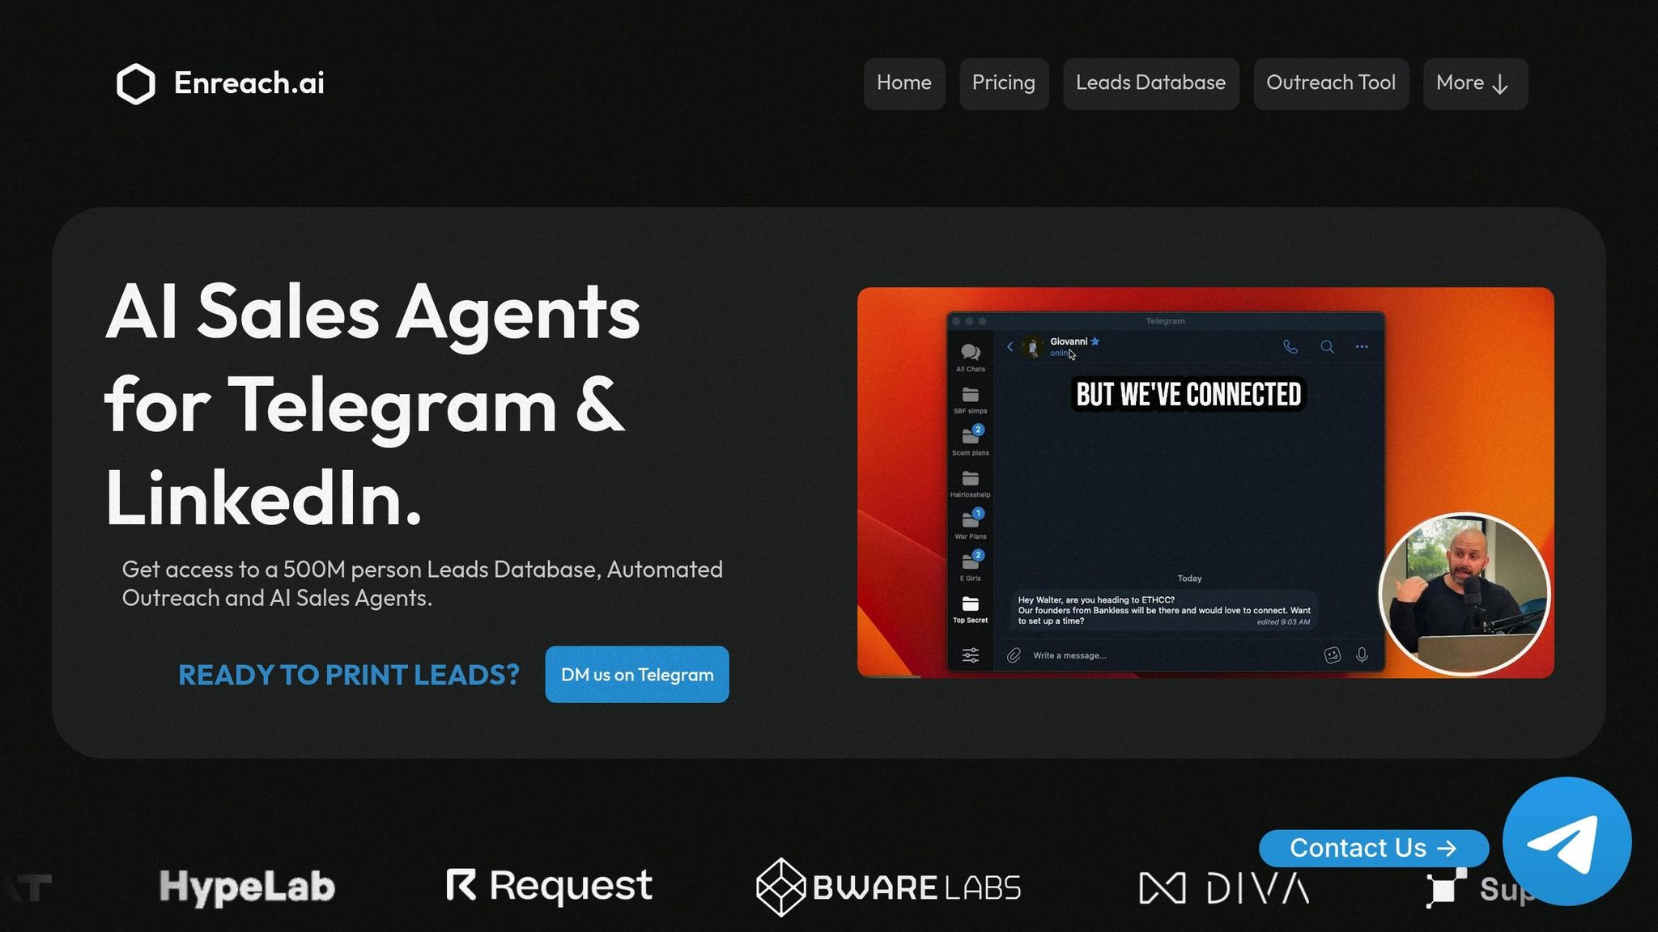The width and height of the screenshot is (1658, 932).
Task: Go to the Home nav item
Action: click(x=904, y=83)
